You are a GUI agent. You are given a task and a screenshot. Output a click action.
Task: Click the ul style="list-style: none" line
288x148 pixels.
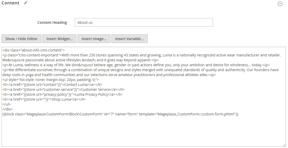[51, 80]
